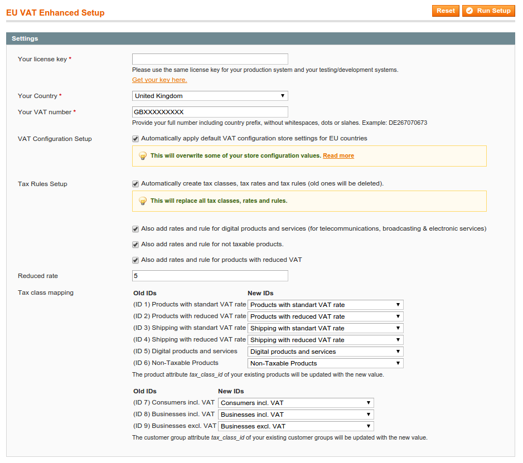Screen dimensions: 523x463
Task: Toggle the VAT Configuration Setup checkbox
Action: pyautogui.click(x=135, y=138)
